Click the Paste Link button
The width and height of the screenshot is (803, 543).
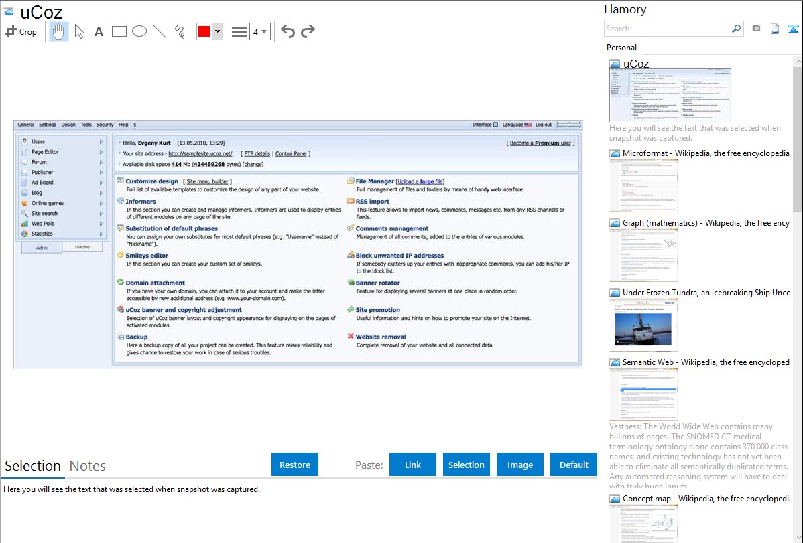coord(413,465)
